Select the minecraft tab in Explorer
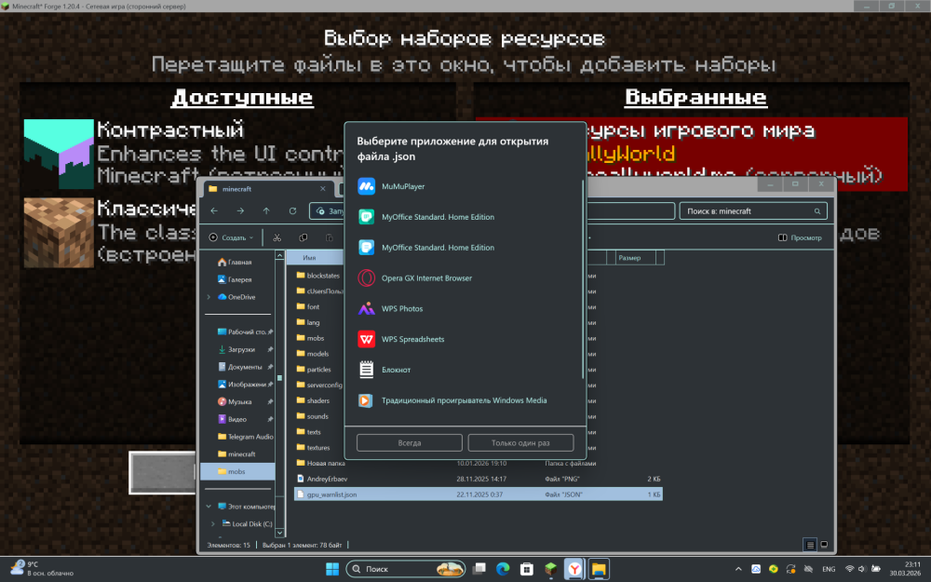931x582 pixels. click(267, 189)
